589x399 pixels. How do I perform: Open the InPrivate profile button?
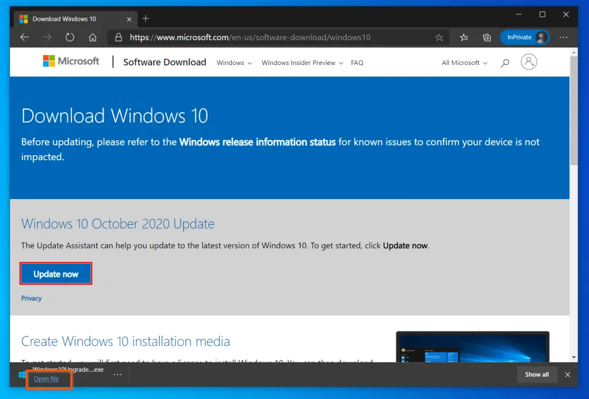pyautogui.click(x=525, y=37)
